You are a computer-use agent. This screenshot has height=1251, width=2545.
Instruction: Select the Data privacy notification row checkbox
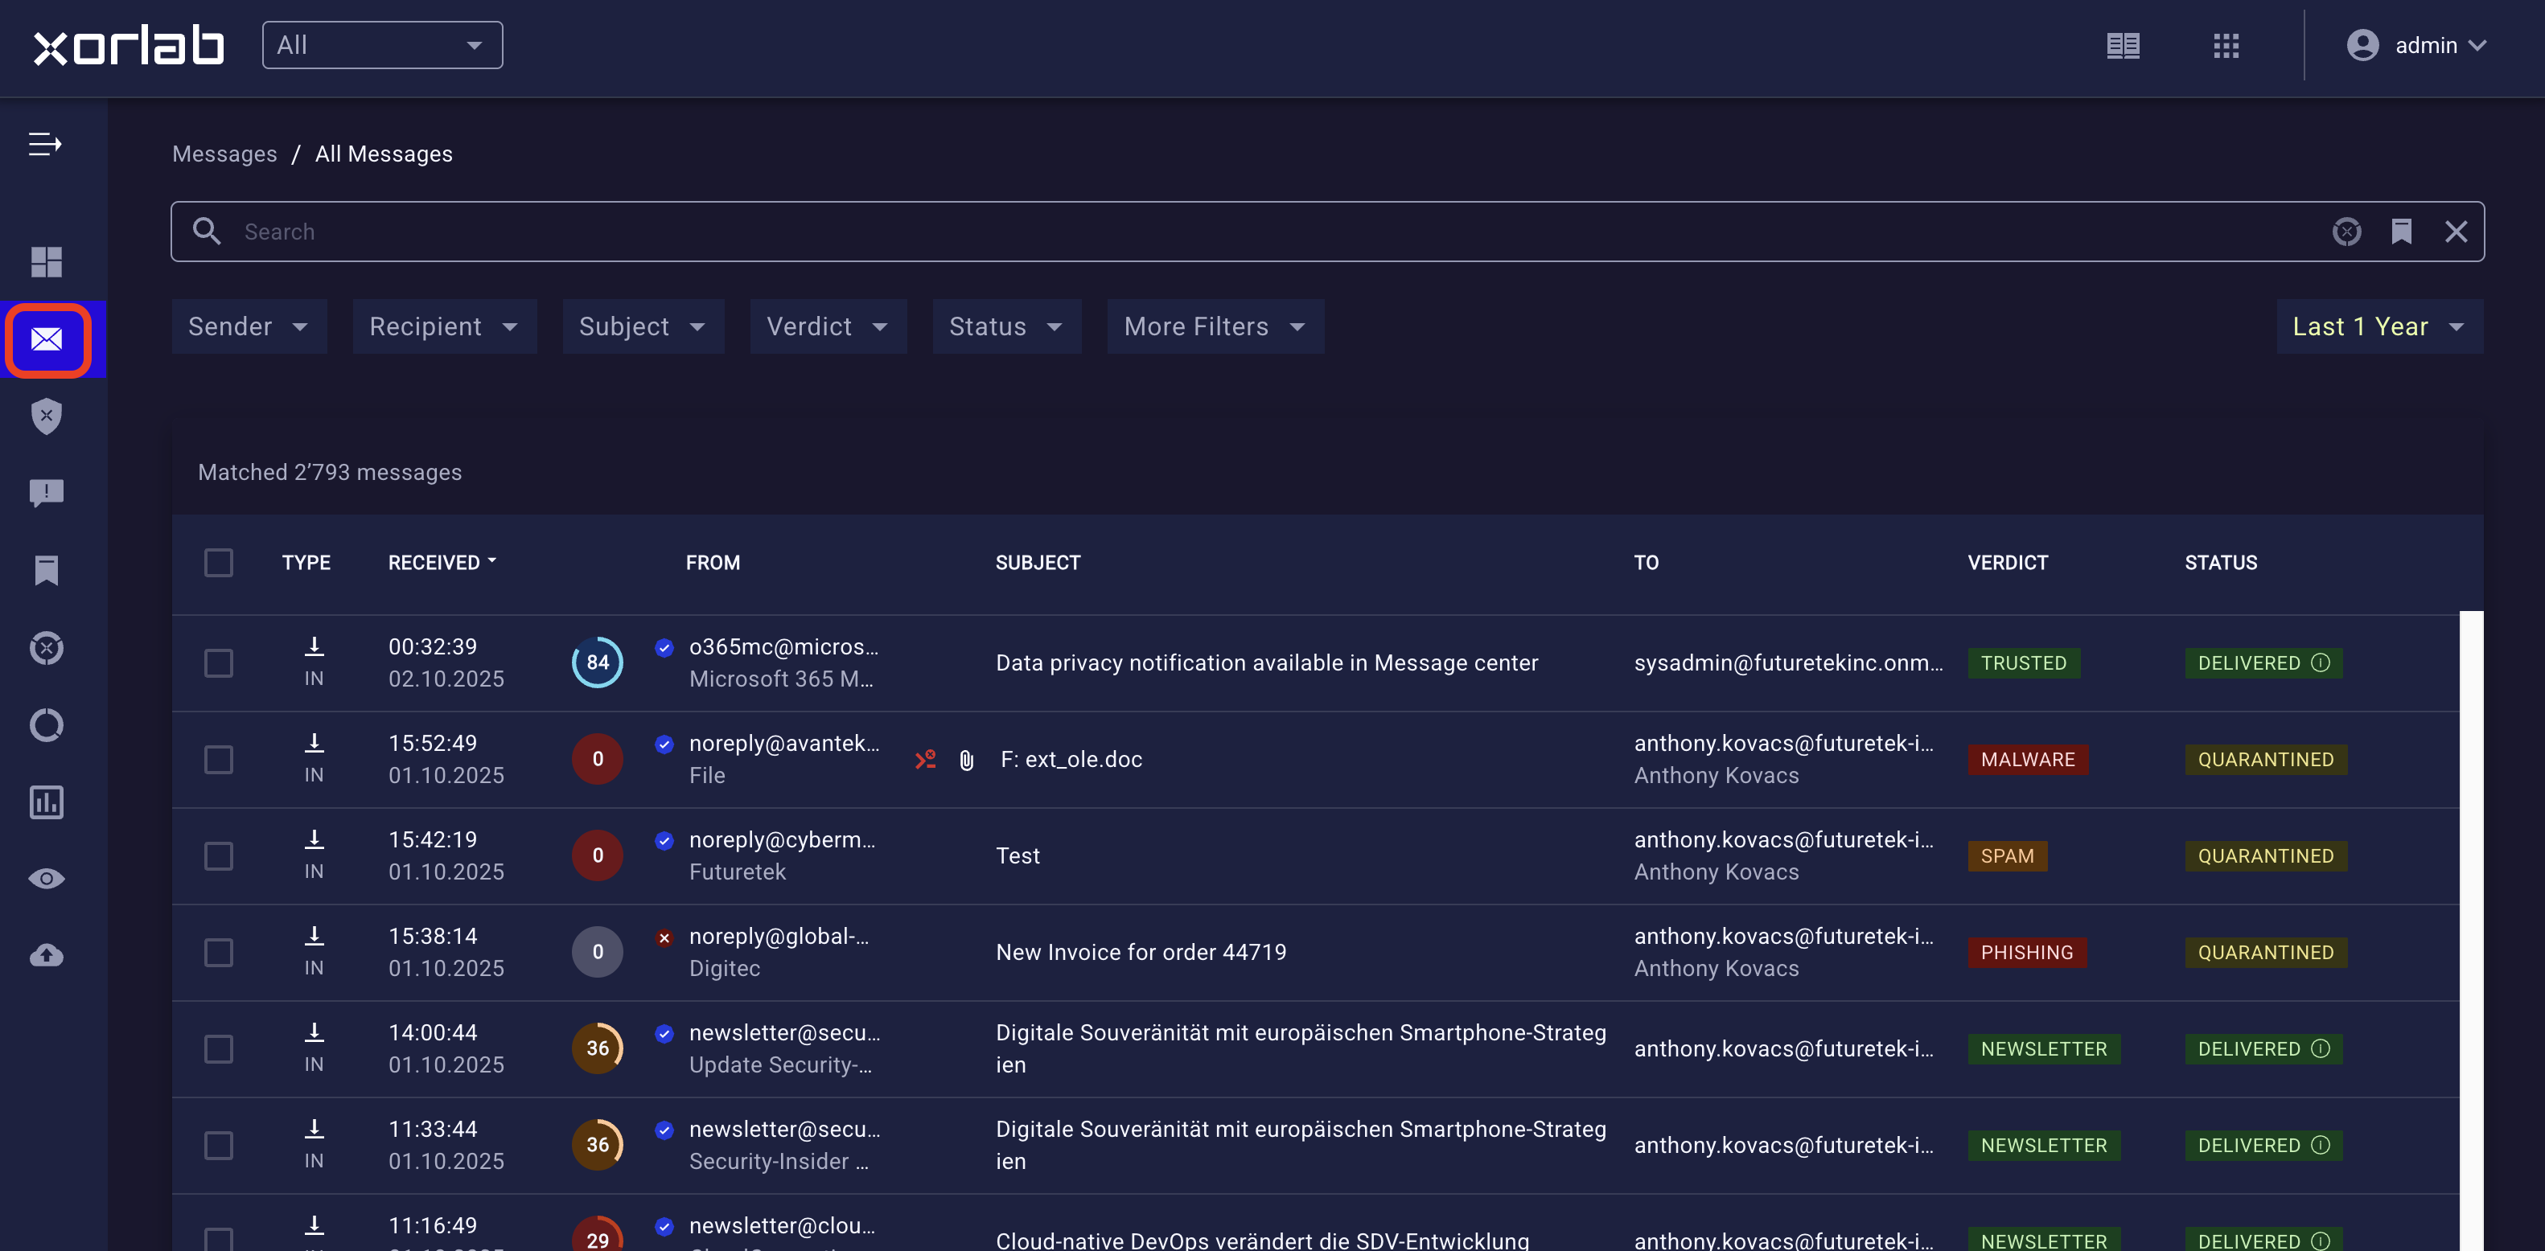tap(218, 662)
